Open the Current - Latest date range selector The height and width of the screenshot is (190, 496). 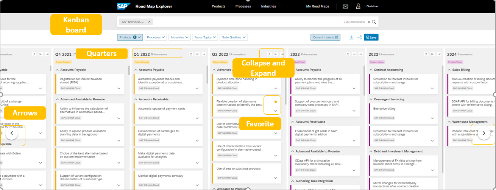pos(326,37)
